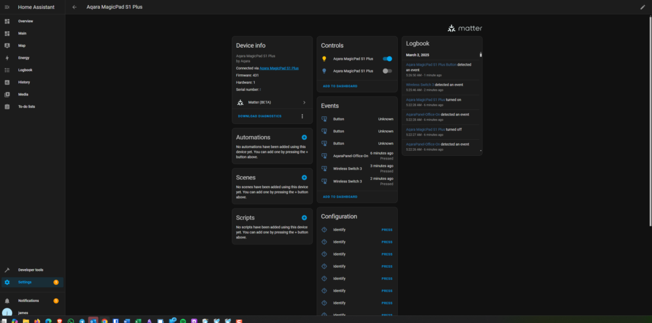Screen dimensions: 652x323
Task: Click the pencil edit icon top right
Action: pyautogui.click(x=642, y=7)
